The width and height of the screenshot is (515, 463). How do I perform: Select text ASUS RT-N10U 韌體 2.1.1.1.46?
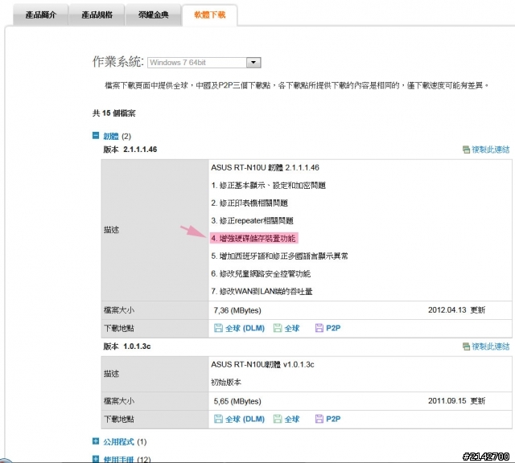[265, 168]
